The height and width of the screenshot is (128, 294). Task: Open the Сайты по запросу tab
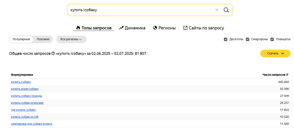point(204,28)
